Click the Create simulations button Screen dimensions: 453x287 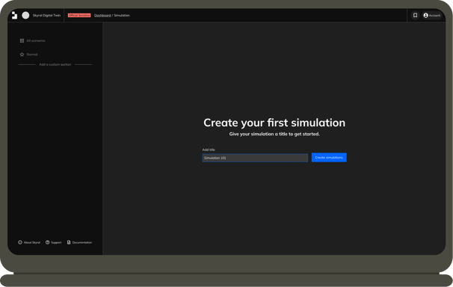[329, 158]
